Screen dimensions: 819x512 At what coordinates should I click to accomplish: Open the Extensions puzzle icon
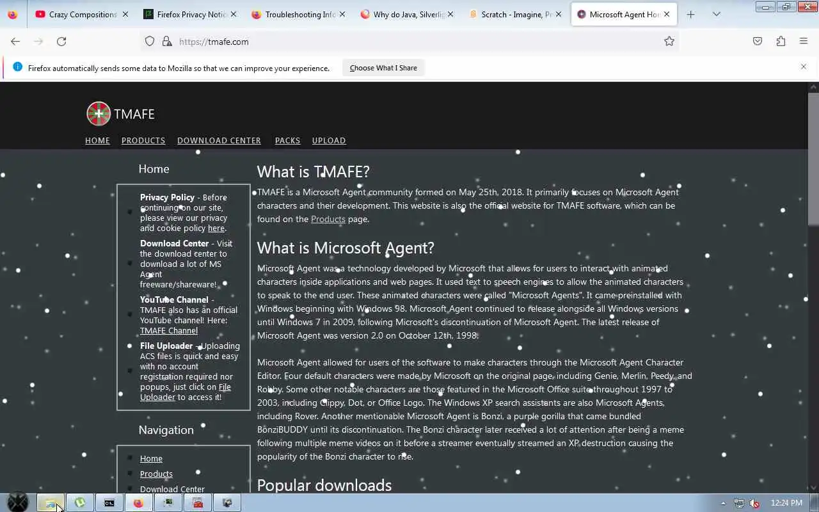[x=781, y=42]
